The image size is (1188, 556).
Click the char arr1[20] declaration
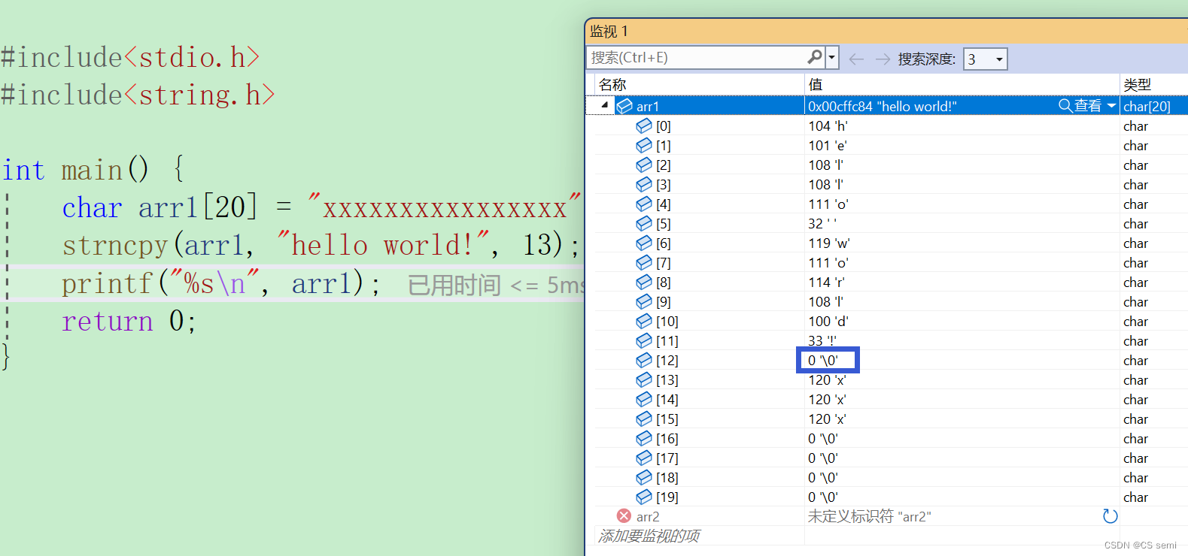point(321,208)
